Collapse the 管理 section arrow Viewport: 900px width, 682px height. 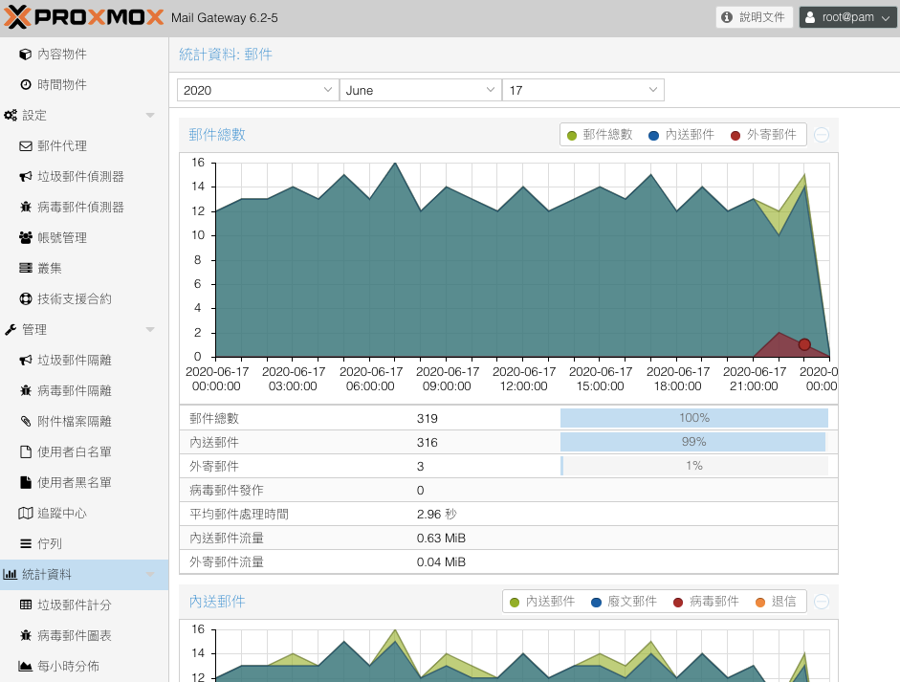tap(150, 329)
